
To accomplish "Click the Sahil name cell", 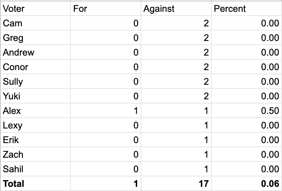I will [x=36, y=169].
